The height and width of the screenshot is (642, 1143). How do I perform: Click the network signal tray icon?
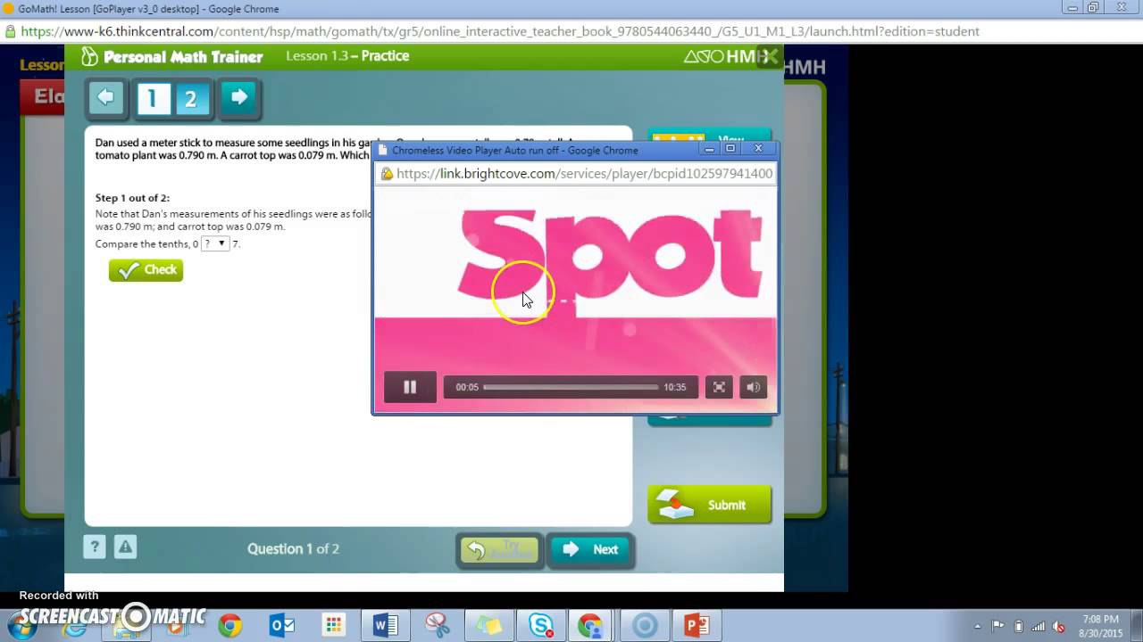(1039, 626)
